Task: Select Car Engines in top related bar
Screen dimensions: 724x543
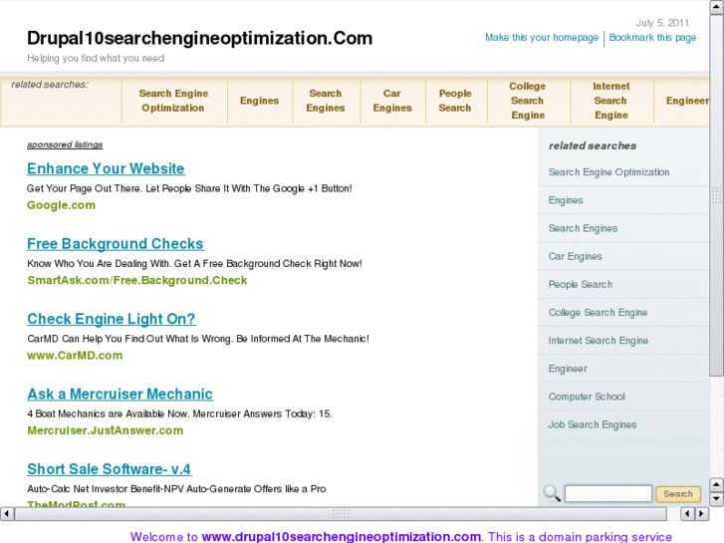Action: [392, 101]
